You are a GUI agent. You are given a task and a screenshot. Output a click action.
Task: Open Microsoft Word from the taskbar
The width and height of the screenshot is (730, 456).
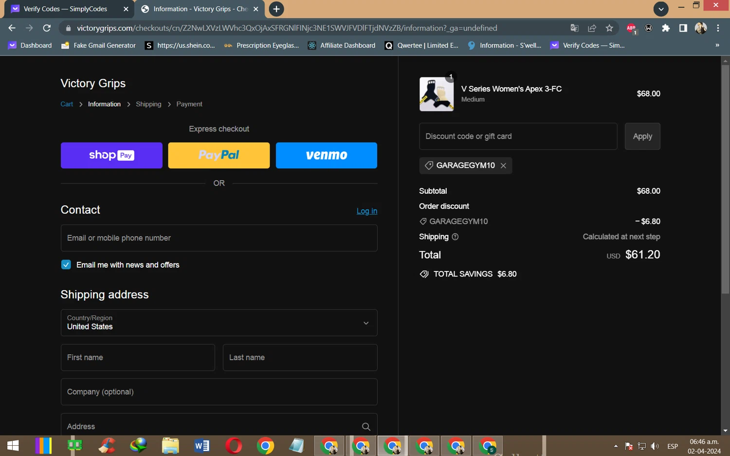click(202, 445)
